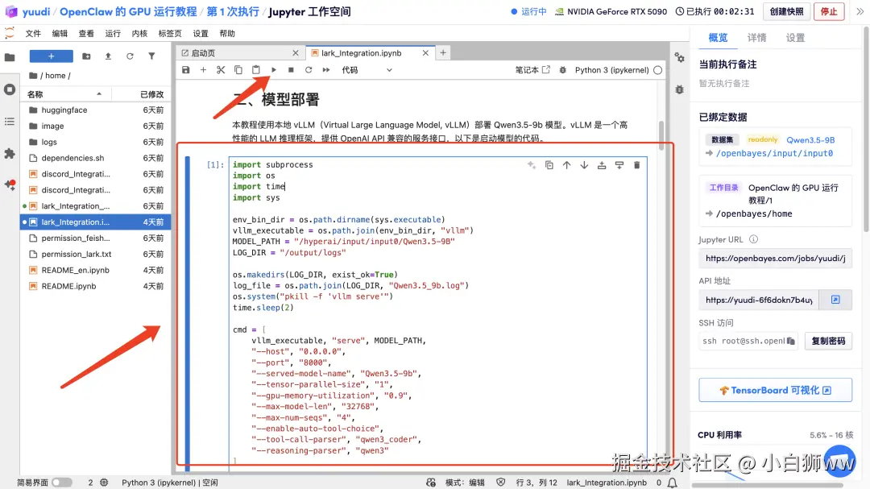The height and width of the screenshot is (489, 870).
Task: Delete the cell with trash icon
Action: click(x=637, y=165)
